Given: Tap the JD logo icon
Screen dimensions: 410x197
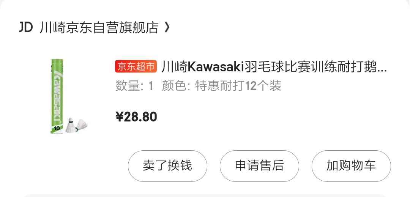Looking at the screenshot, I should 26,27.
